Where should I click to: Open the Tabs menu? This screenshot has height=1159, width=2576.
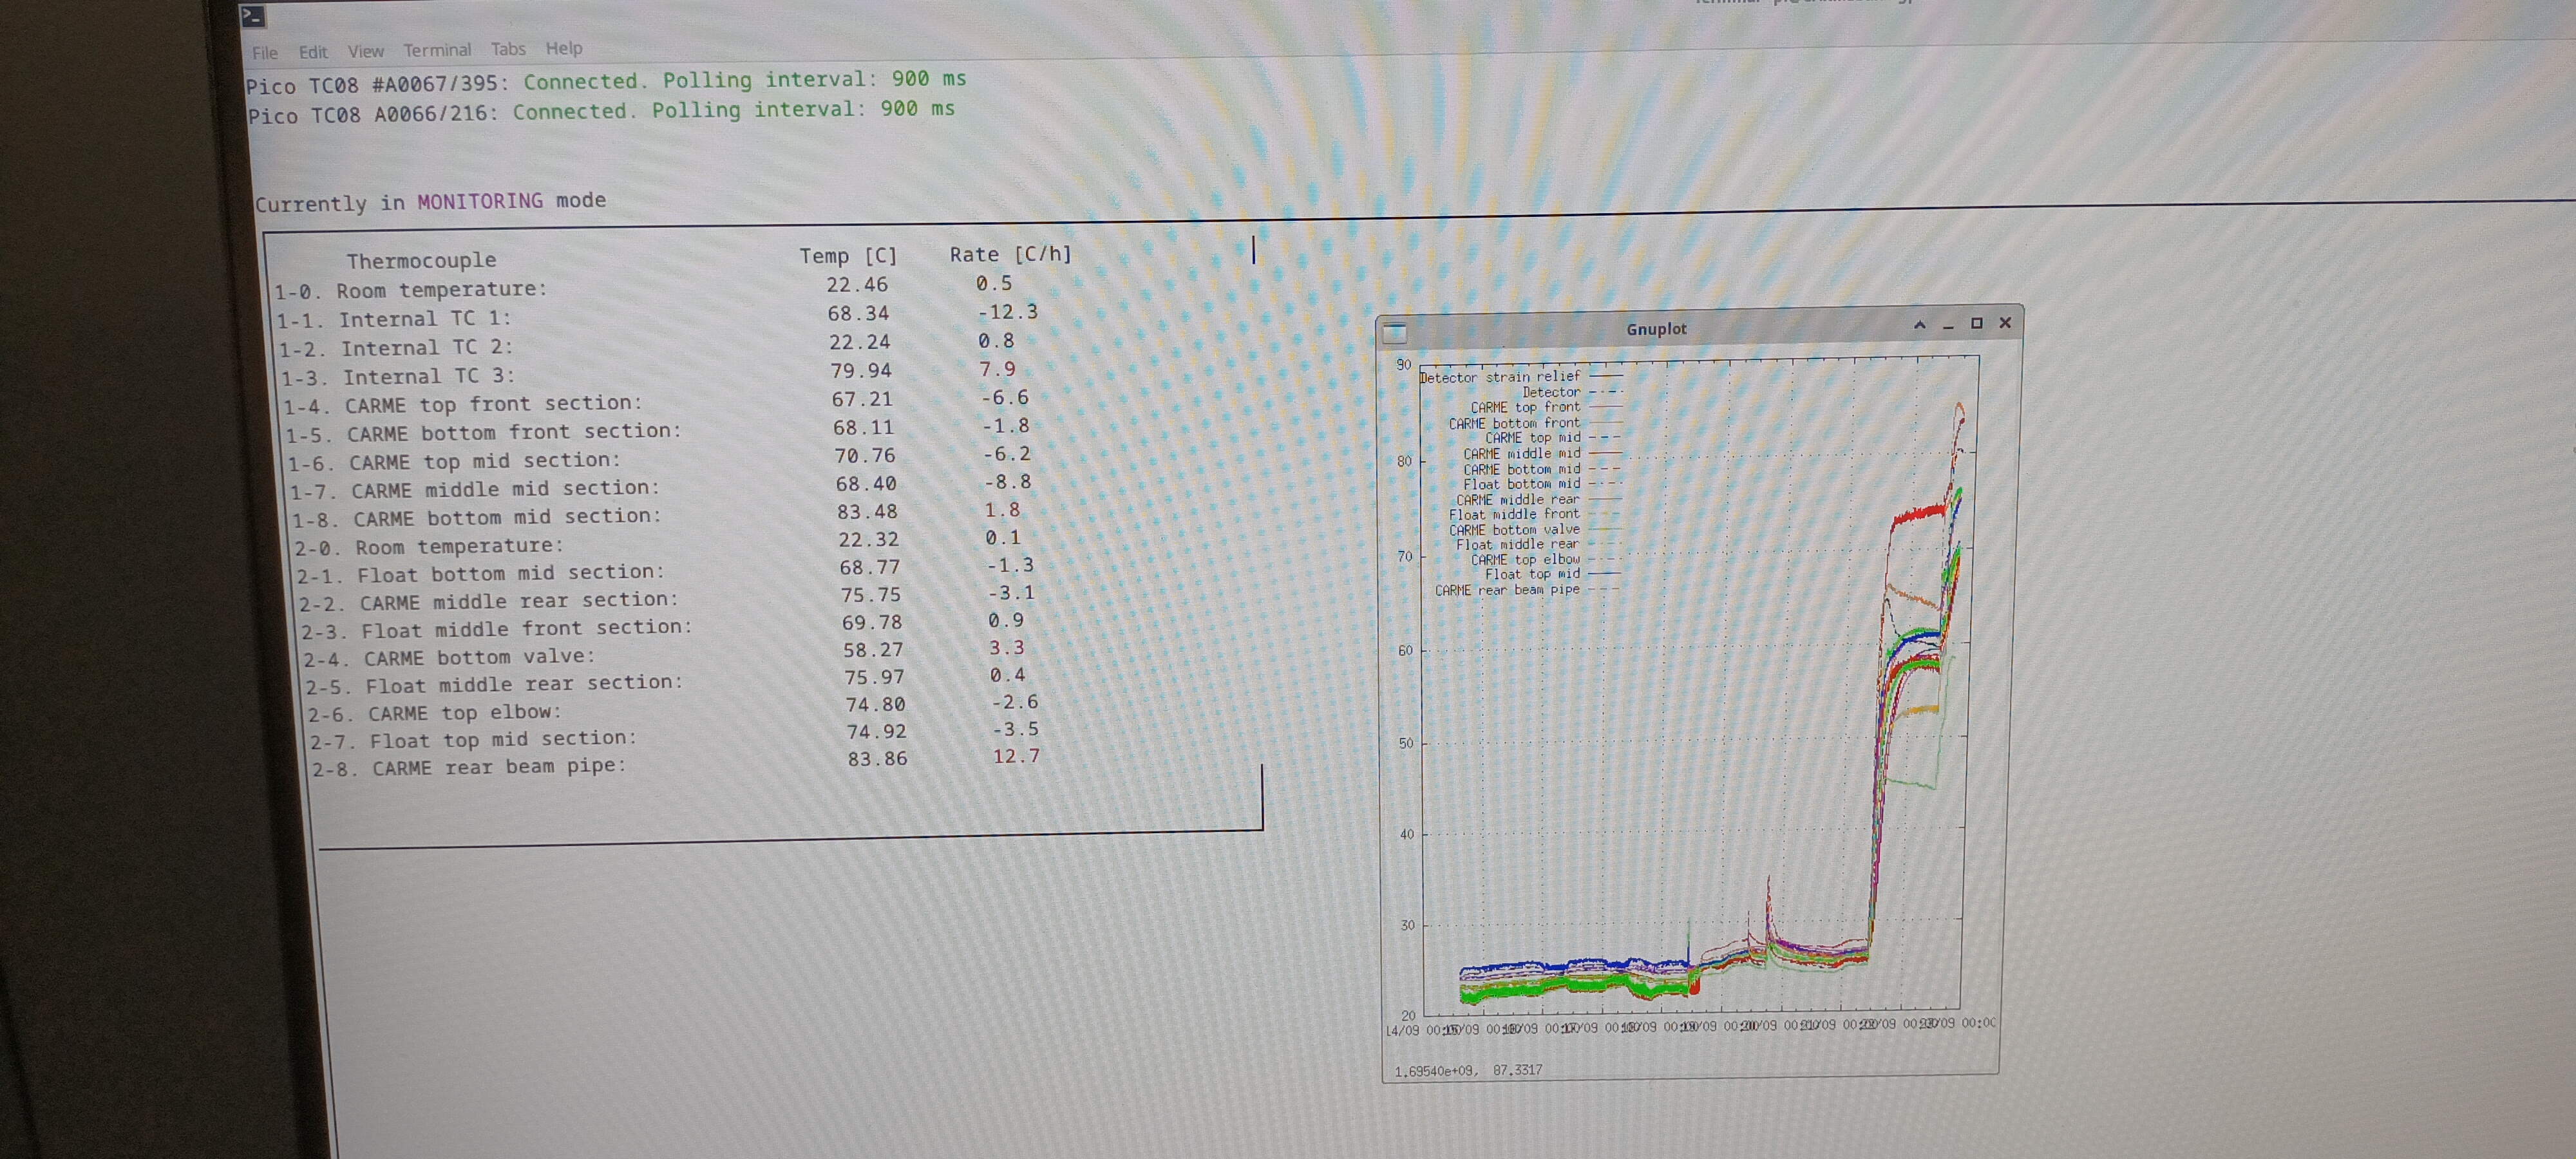pyautogui.click(x=508, y=49)
